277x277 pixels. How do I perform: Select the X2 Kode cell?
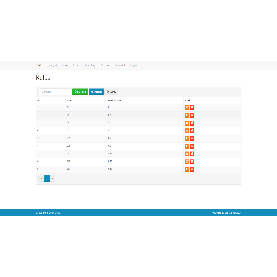point(86,115)
